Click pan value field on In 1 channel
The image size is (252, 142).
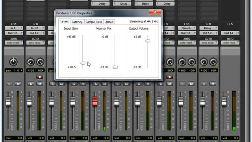(x=14, y=71)
